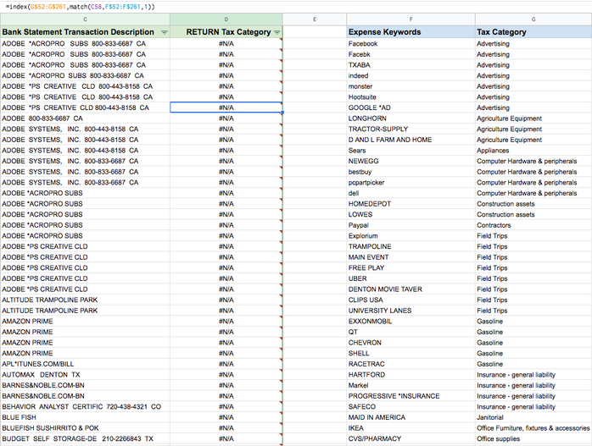Select the RACETRAC keyword cell
592x446 pixels.
click(410, 364)
